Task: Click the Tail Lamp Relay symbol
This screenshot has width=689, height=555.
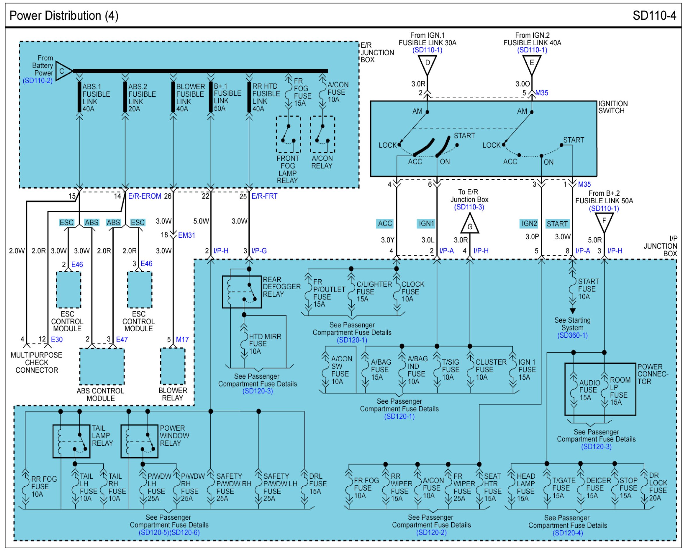Action: point(71,441)
